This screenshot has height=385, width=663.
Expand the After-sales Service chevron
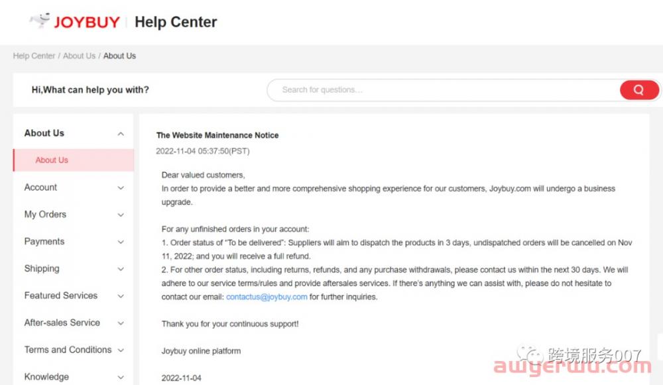point(121,323)
